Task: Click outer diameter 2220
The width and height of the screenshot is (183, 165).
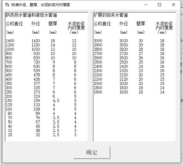Action: (x=124, y=75)
